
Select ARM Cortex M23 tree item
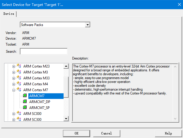pos(36,66)
